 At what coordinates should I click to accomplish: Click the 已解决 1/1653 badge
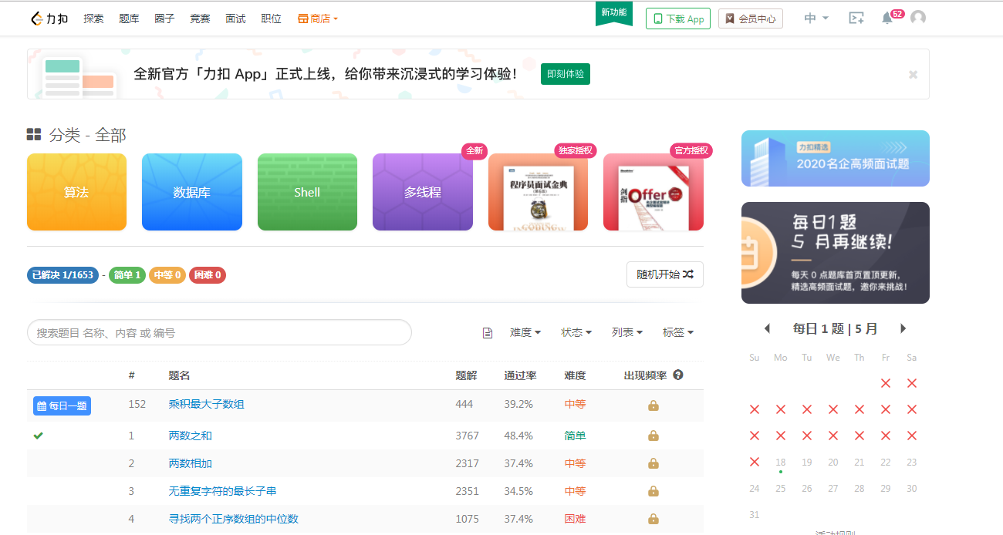tap(62, 275)
